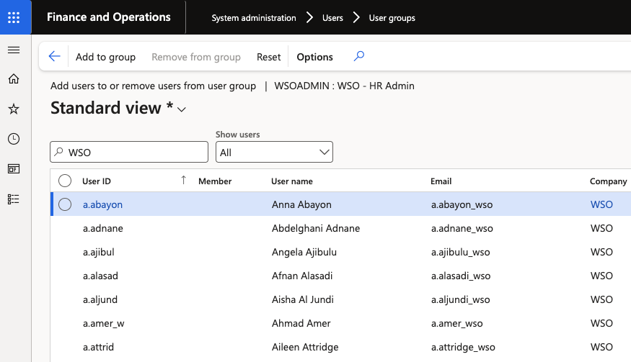Expand the hamburger navigation pane
Viewport: 631px width, 362px height.
click(x=14, y=50)
